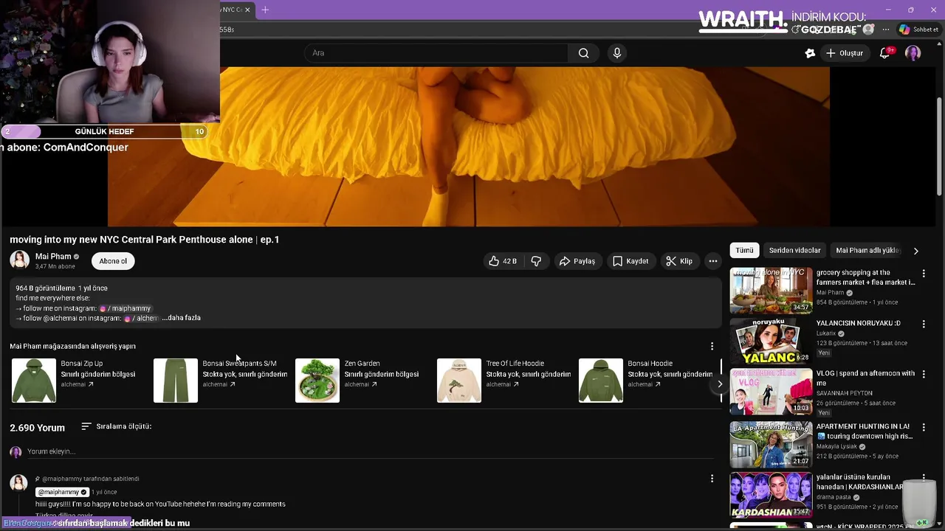
Task: Close the current browser tab
Action: tap(247, 10)
